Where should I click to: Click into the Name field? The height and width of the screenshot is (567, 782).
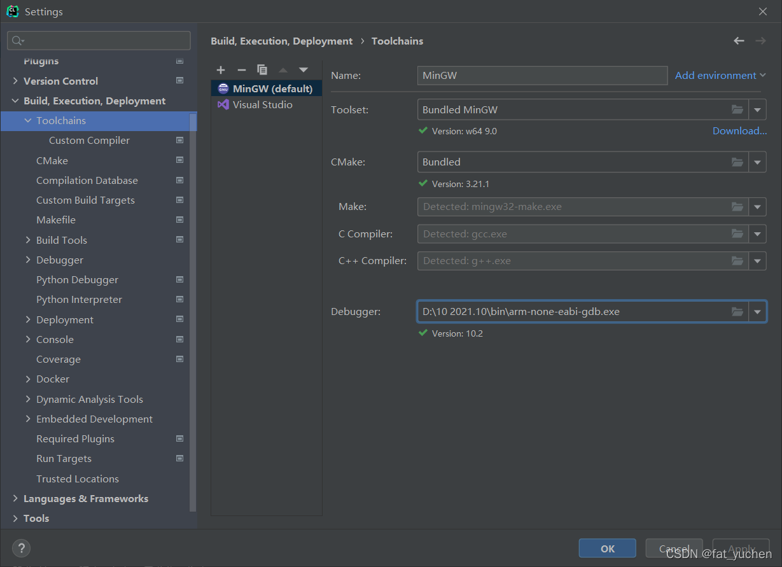pyautogui.click(x=542, y=75)
